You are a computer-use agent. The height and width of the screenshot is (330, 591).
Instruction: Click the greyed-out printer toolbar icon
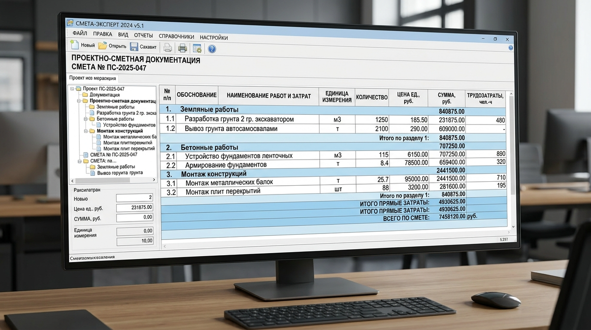[167, 48]
